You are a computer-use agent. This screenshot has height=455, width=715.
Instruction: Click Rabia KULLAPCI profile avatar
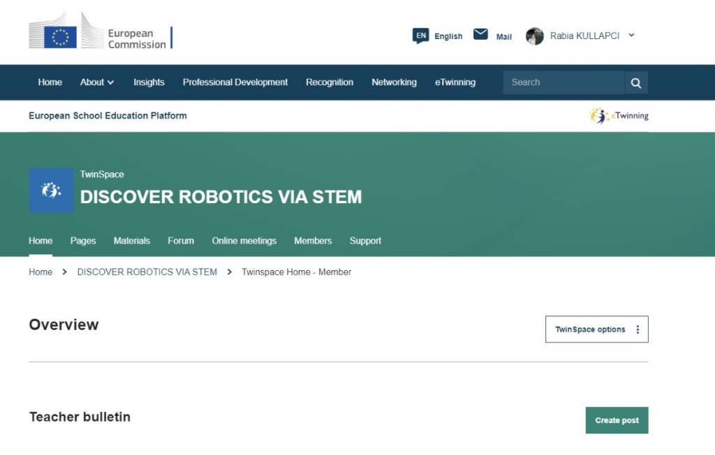(535, 36)
